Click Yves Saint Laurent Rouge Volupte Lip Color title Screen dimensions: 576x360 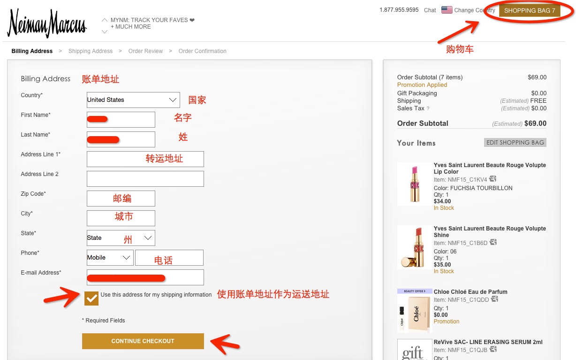[490, 169]
